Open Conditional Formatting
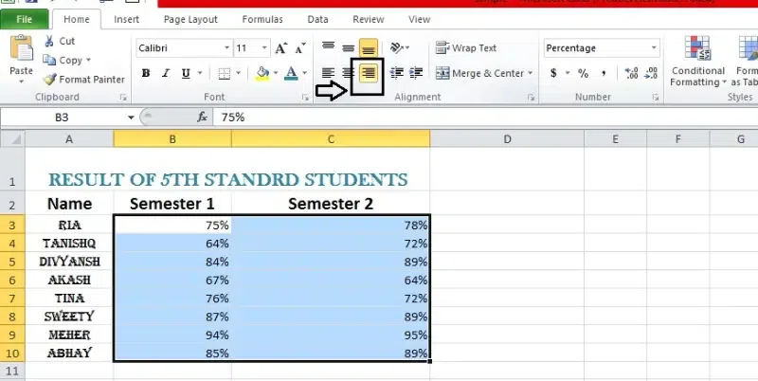758x381 pixels. click(x=697, y=62)
